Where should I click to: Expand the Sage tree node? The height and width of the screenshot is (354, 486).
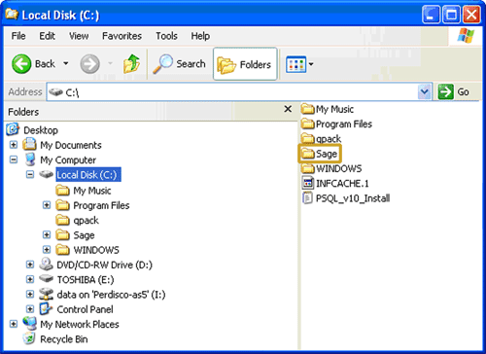47,234
